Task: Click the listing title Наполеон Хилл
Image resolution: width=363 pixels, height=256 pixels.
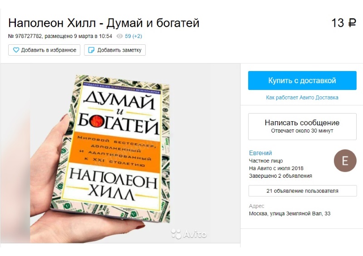Action: pyautogui.click(x=104, y=23)
